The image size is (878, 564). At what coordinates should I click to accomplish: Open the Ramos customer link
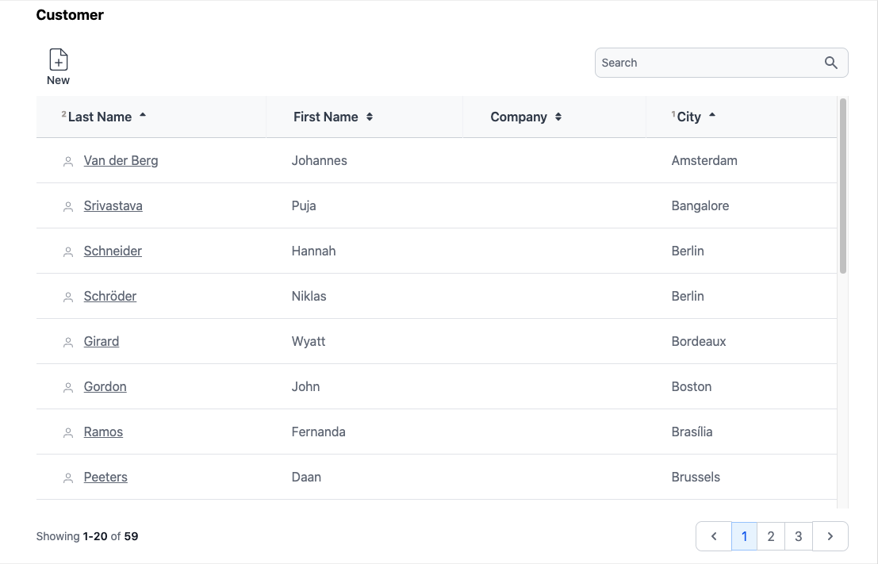coord(104,432)
